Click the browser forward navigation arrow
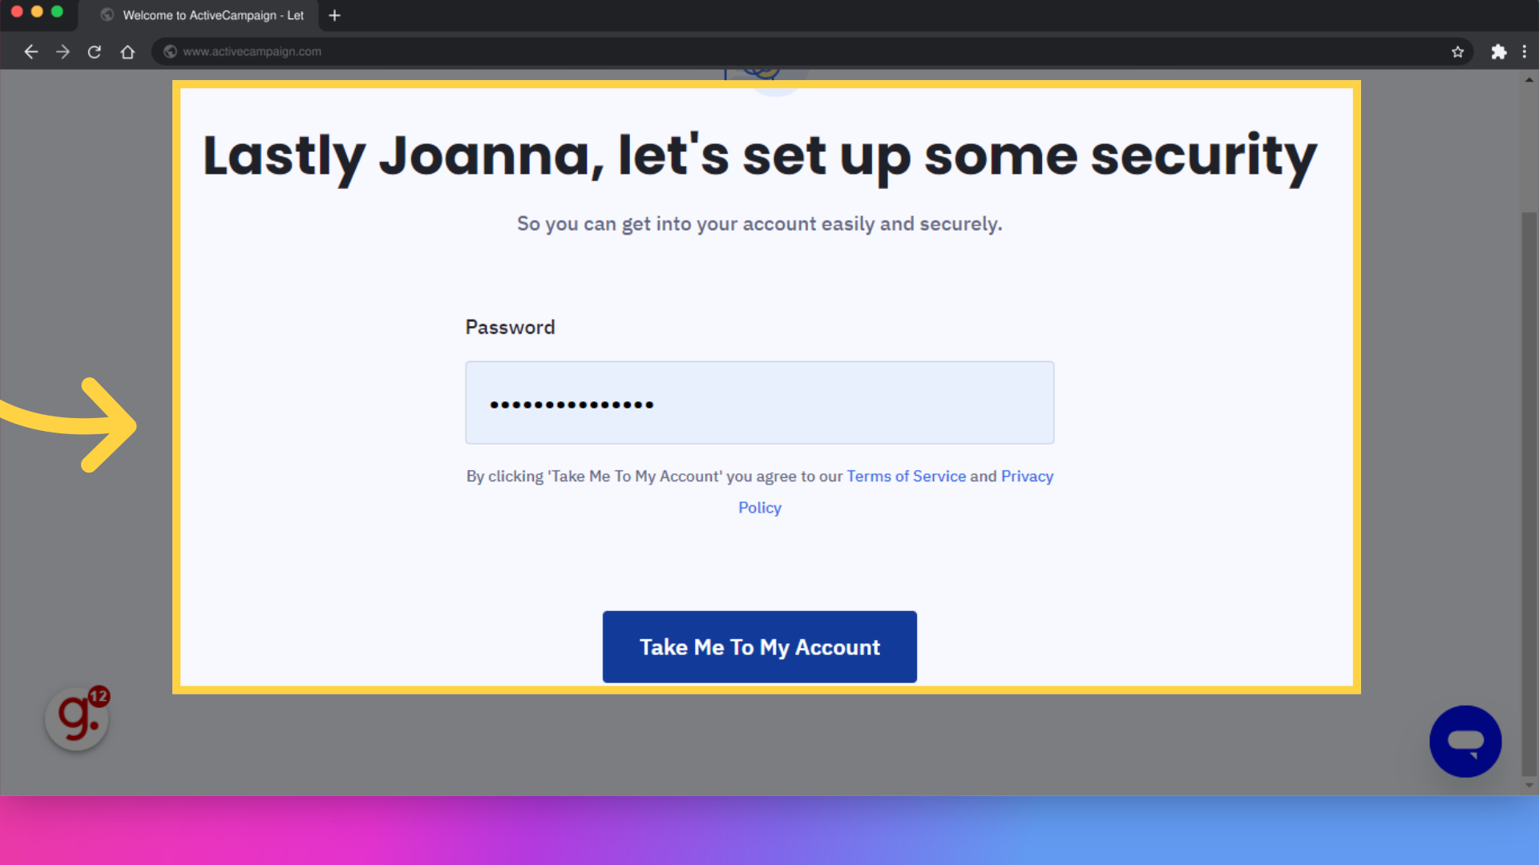This screenshot has width=1539, height=865. 63,52
